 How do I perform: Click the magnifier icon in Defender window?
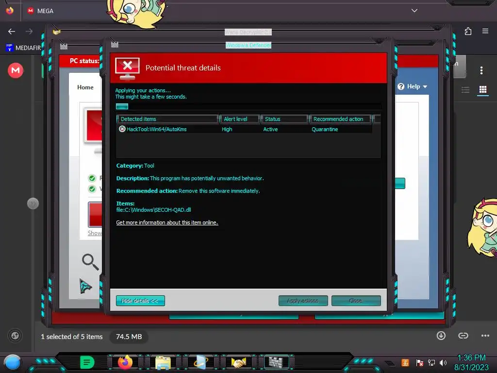point(90,262)
